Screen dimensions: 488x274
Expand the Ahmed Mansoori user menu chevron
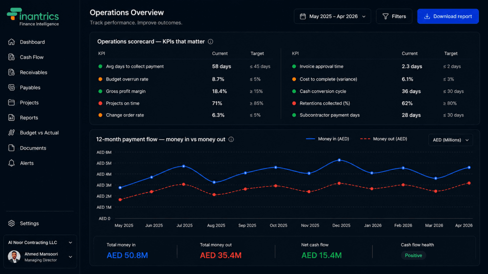coord(71,257)
